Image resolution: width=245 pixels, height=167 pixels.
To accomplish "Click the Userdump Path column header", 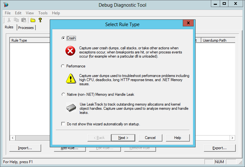I will pos(218,40).
